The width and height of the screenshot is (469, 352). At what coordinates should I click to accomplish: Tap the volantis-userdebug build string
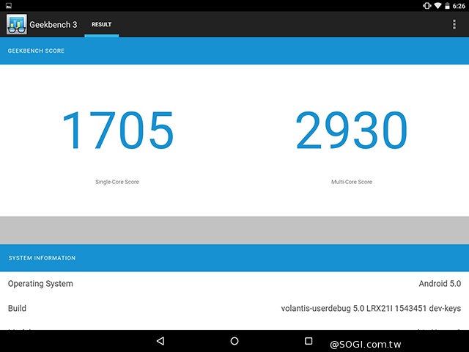(371, 308)
